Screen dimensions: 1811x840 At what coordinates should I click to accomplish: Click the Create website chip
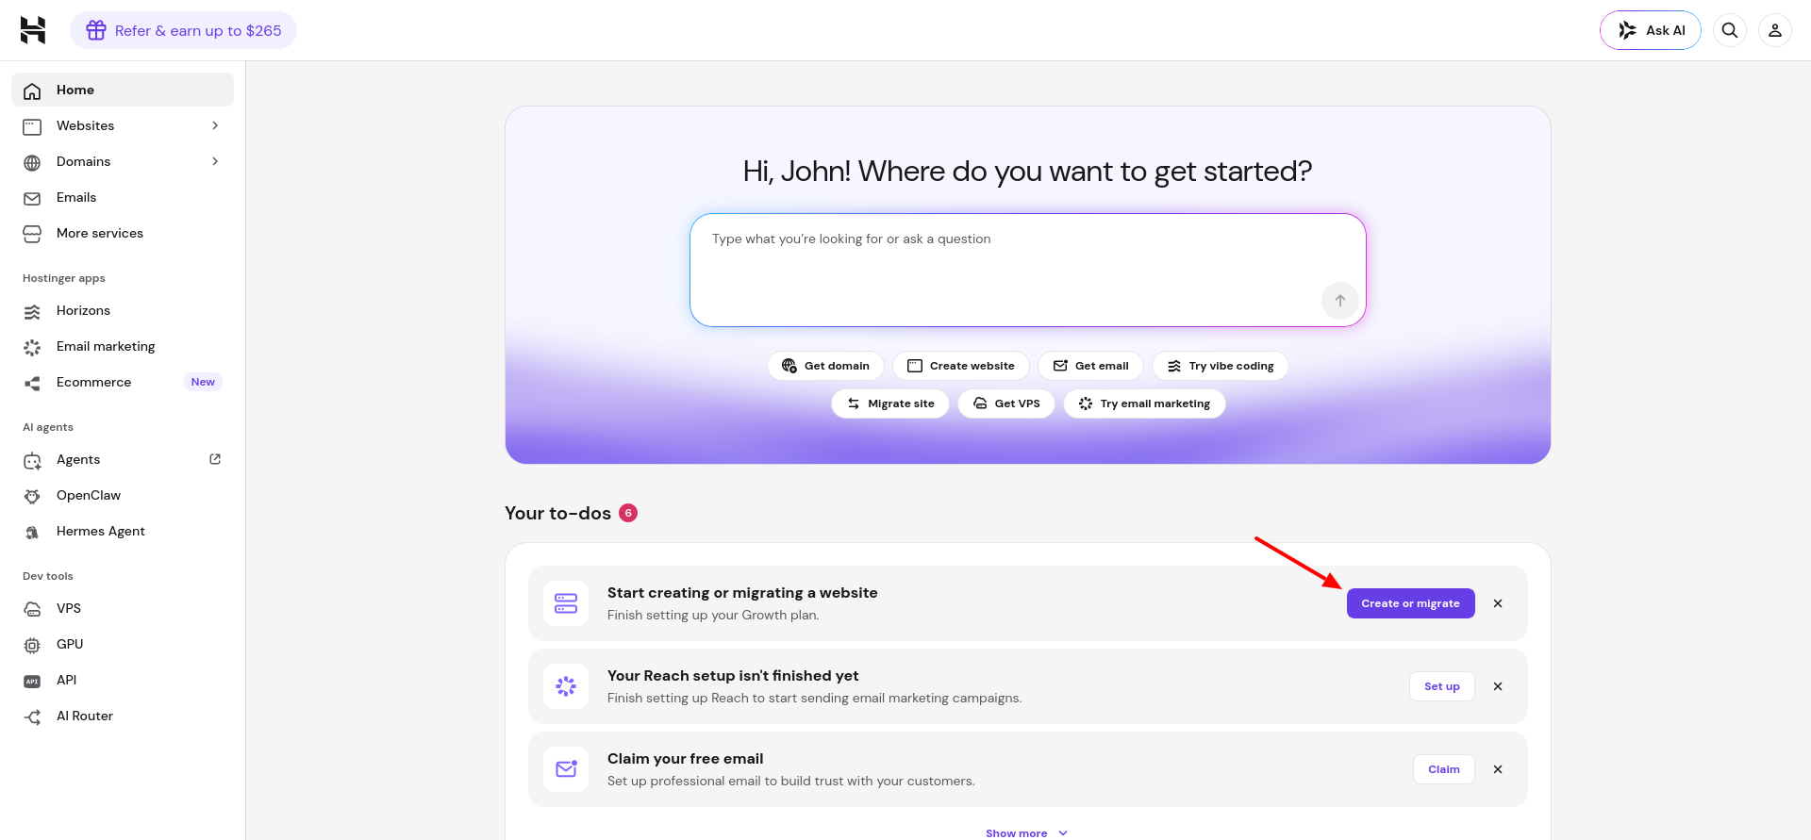961,366
